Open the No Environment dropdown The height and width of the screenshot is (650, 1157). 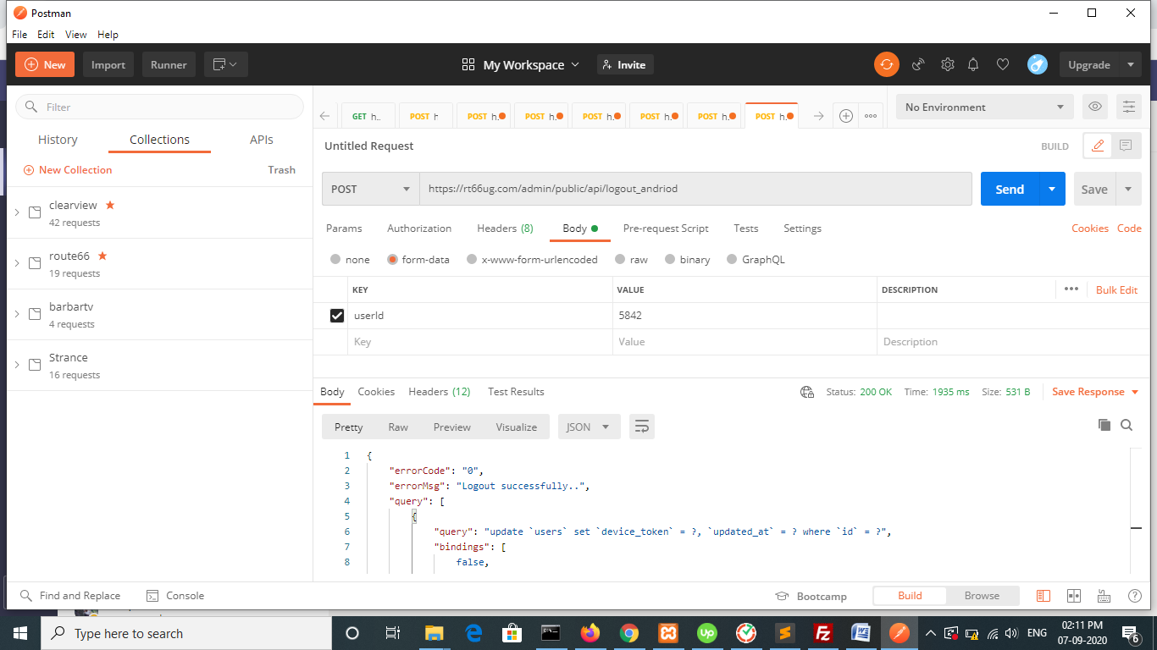click(x=984, y=107)
